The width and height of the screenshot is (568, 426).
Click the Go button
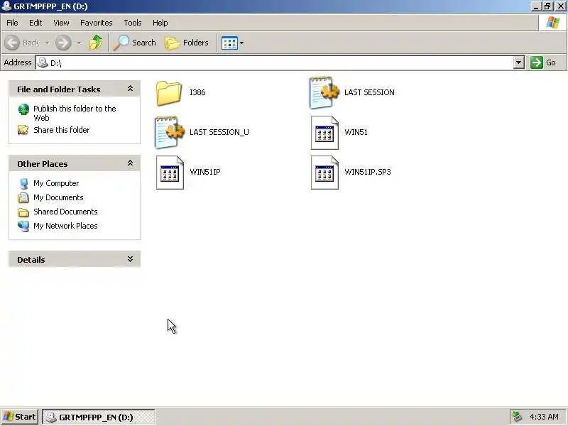tap(543, 62)
